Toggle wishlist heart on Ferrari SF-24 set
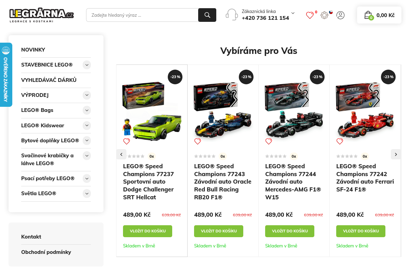The height and width of the screenshot is (273, 410). point(340,141)
